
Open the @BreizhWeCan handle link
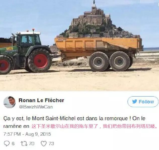(36, 107)
